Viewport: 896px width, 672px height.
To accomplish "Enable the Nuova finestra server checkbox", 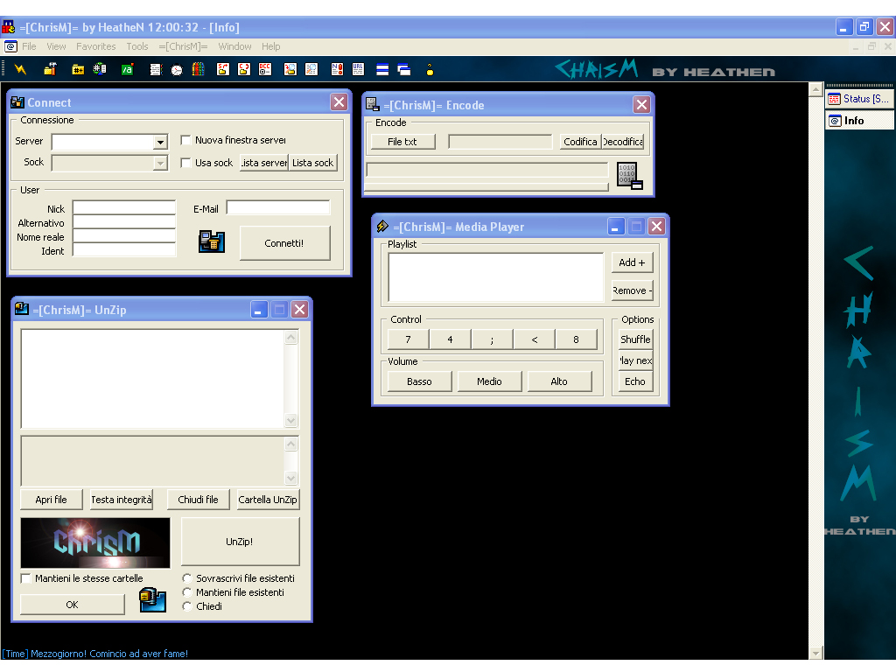I will pos(185,140).
